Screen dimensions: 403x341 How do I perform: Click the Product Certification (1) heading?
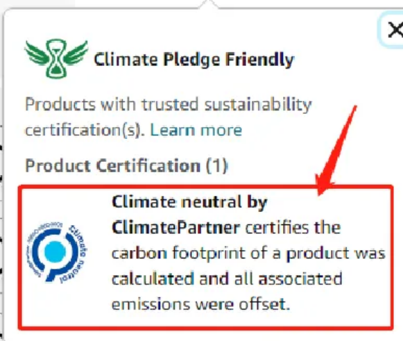126,165
